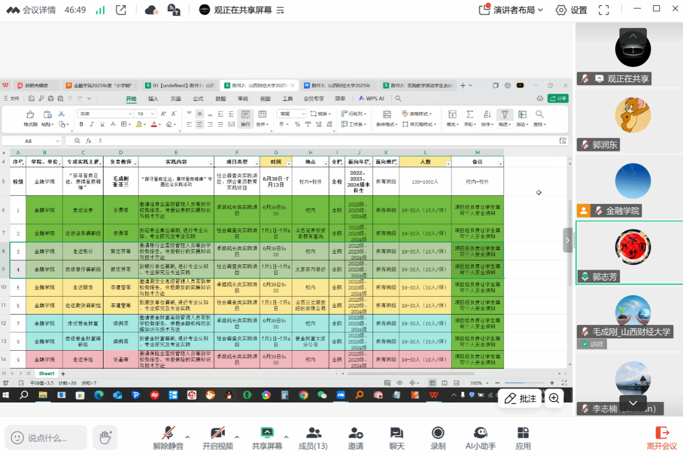The height and width of the screenshot is (457, 683).
Task: Expand the audio options arrow beside 解除静音
Action: point(187,437)
